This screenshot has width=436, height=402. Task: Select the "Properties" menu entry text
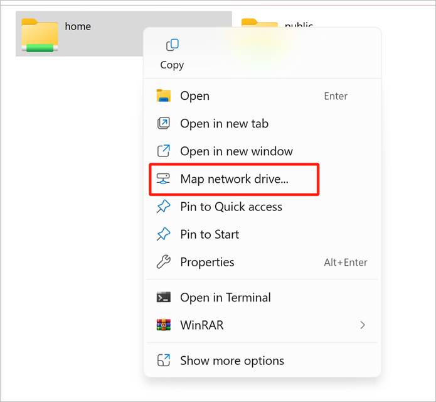pyautogui.click(x=207, y=262)
